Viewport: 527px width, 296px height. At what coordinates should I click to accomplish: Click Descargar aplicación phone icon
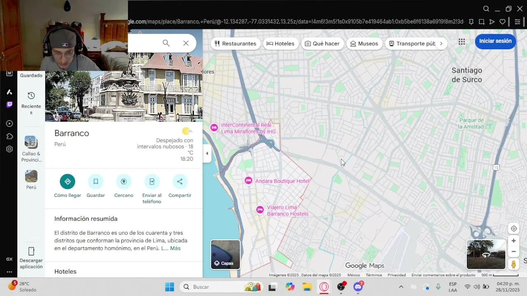pos(31,251)
